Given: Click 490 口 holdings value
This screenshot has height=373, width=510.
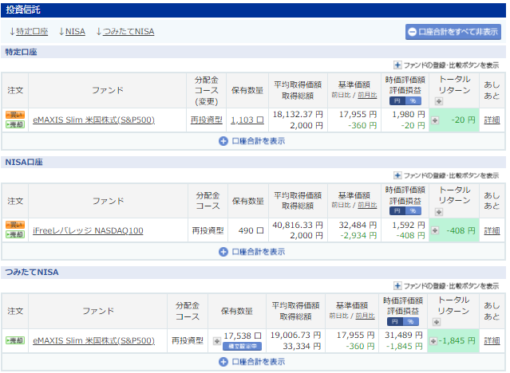Looking at the screenshot, I should [x=251, y=230].
